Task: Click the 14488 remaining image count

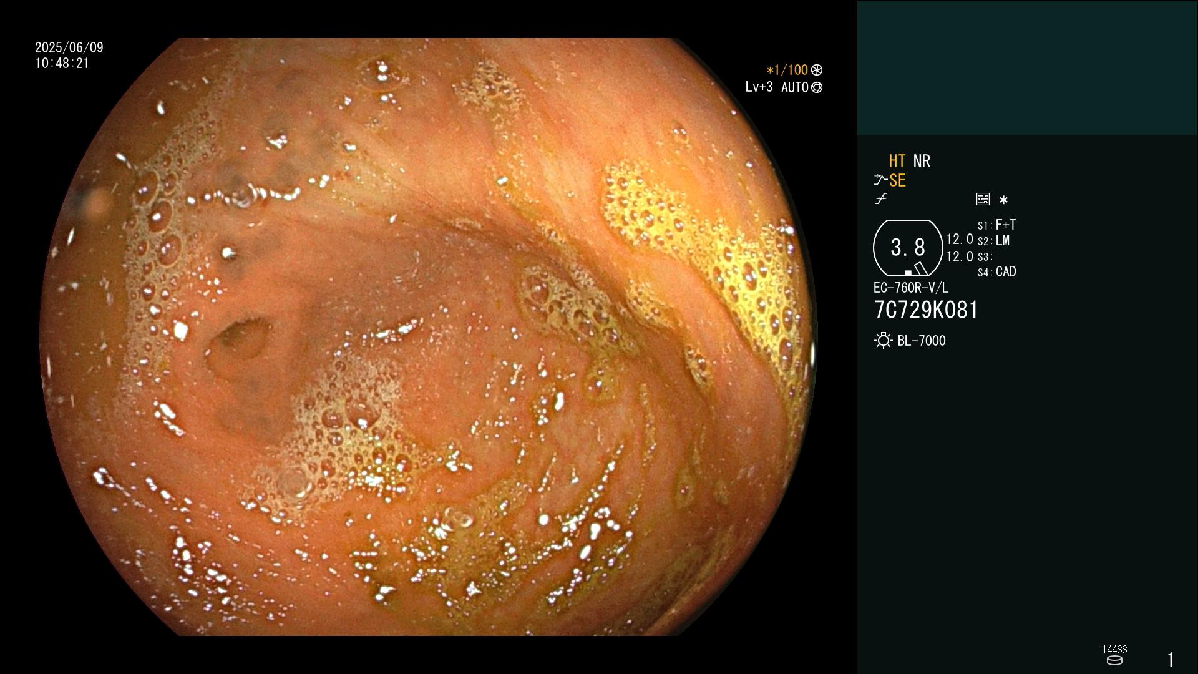Action: [1114, 650]
